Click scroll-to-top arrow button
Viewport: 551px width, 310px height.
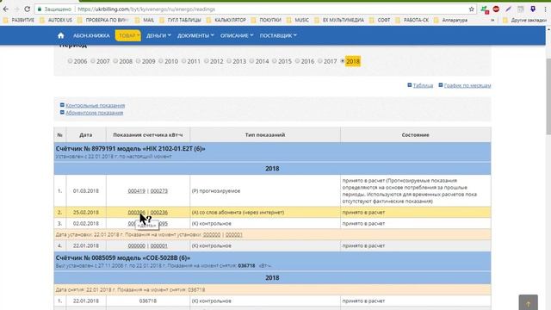point(528,302)
